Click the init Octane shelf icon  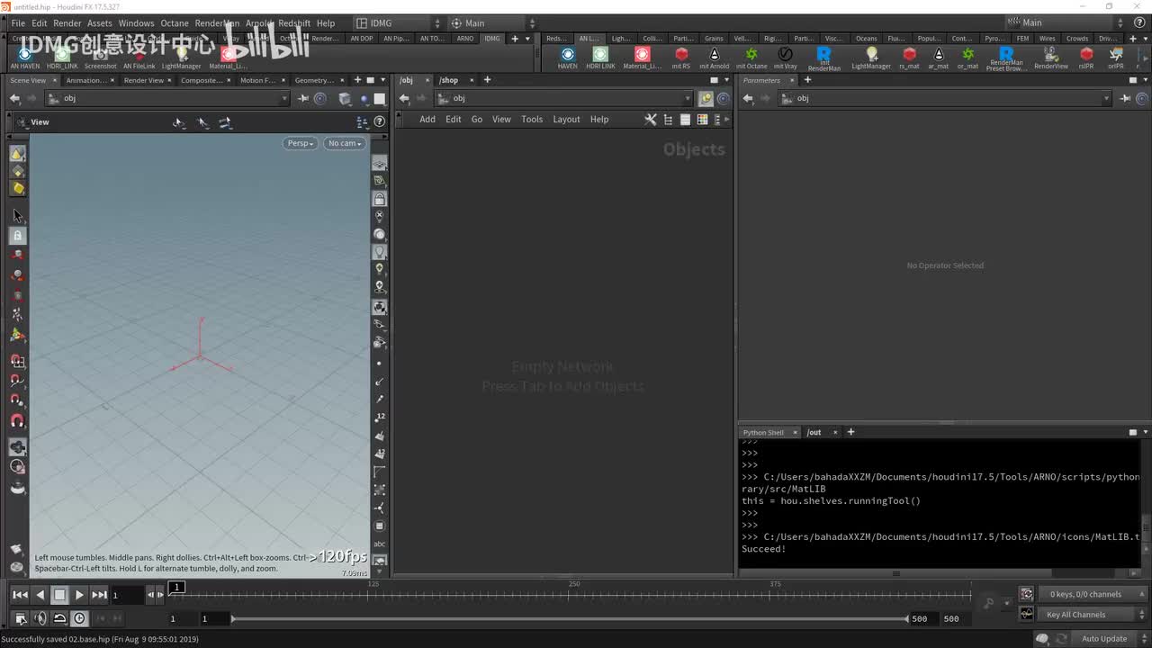pyautogui.click(x=751, y=58)
